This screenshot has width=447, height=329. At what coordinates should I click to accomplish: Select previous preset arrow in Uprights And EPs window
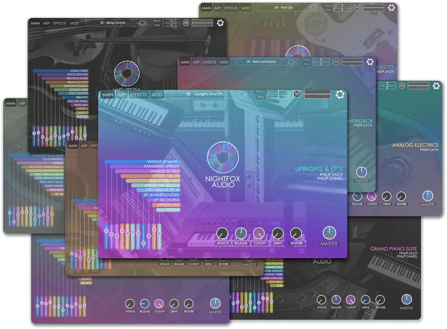pyautogui.click(x=240, y=94)
